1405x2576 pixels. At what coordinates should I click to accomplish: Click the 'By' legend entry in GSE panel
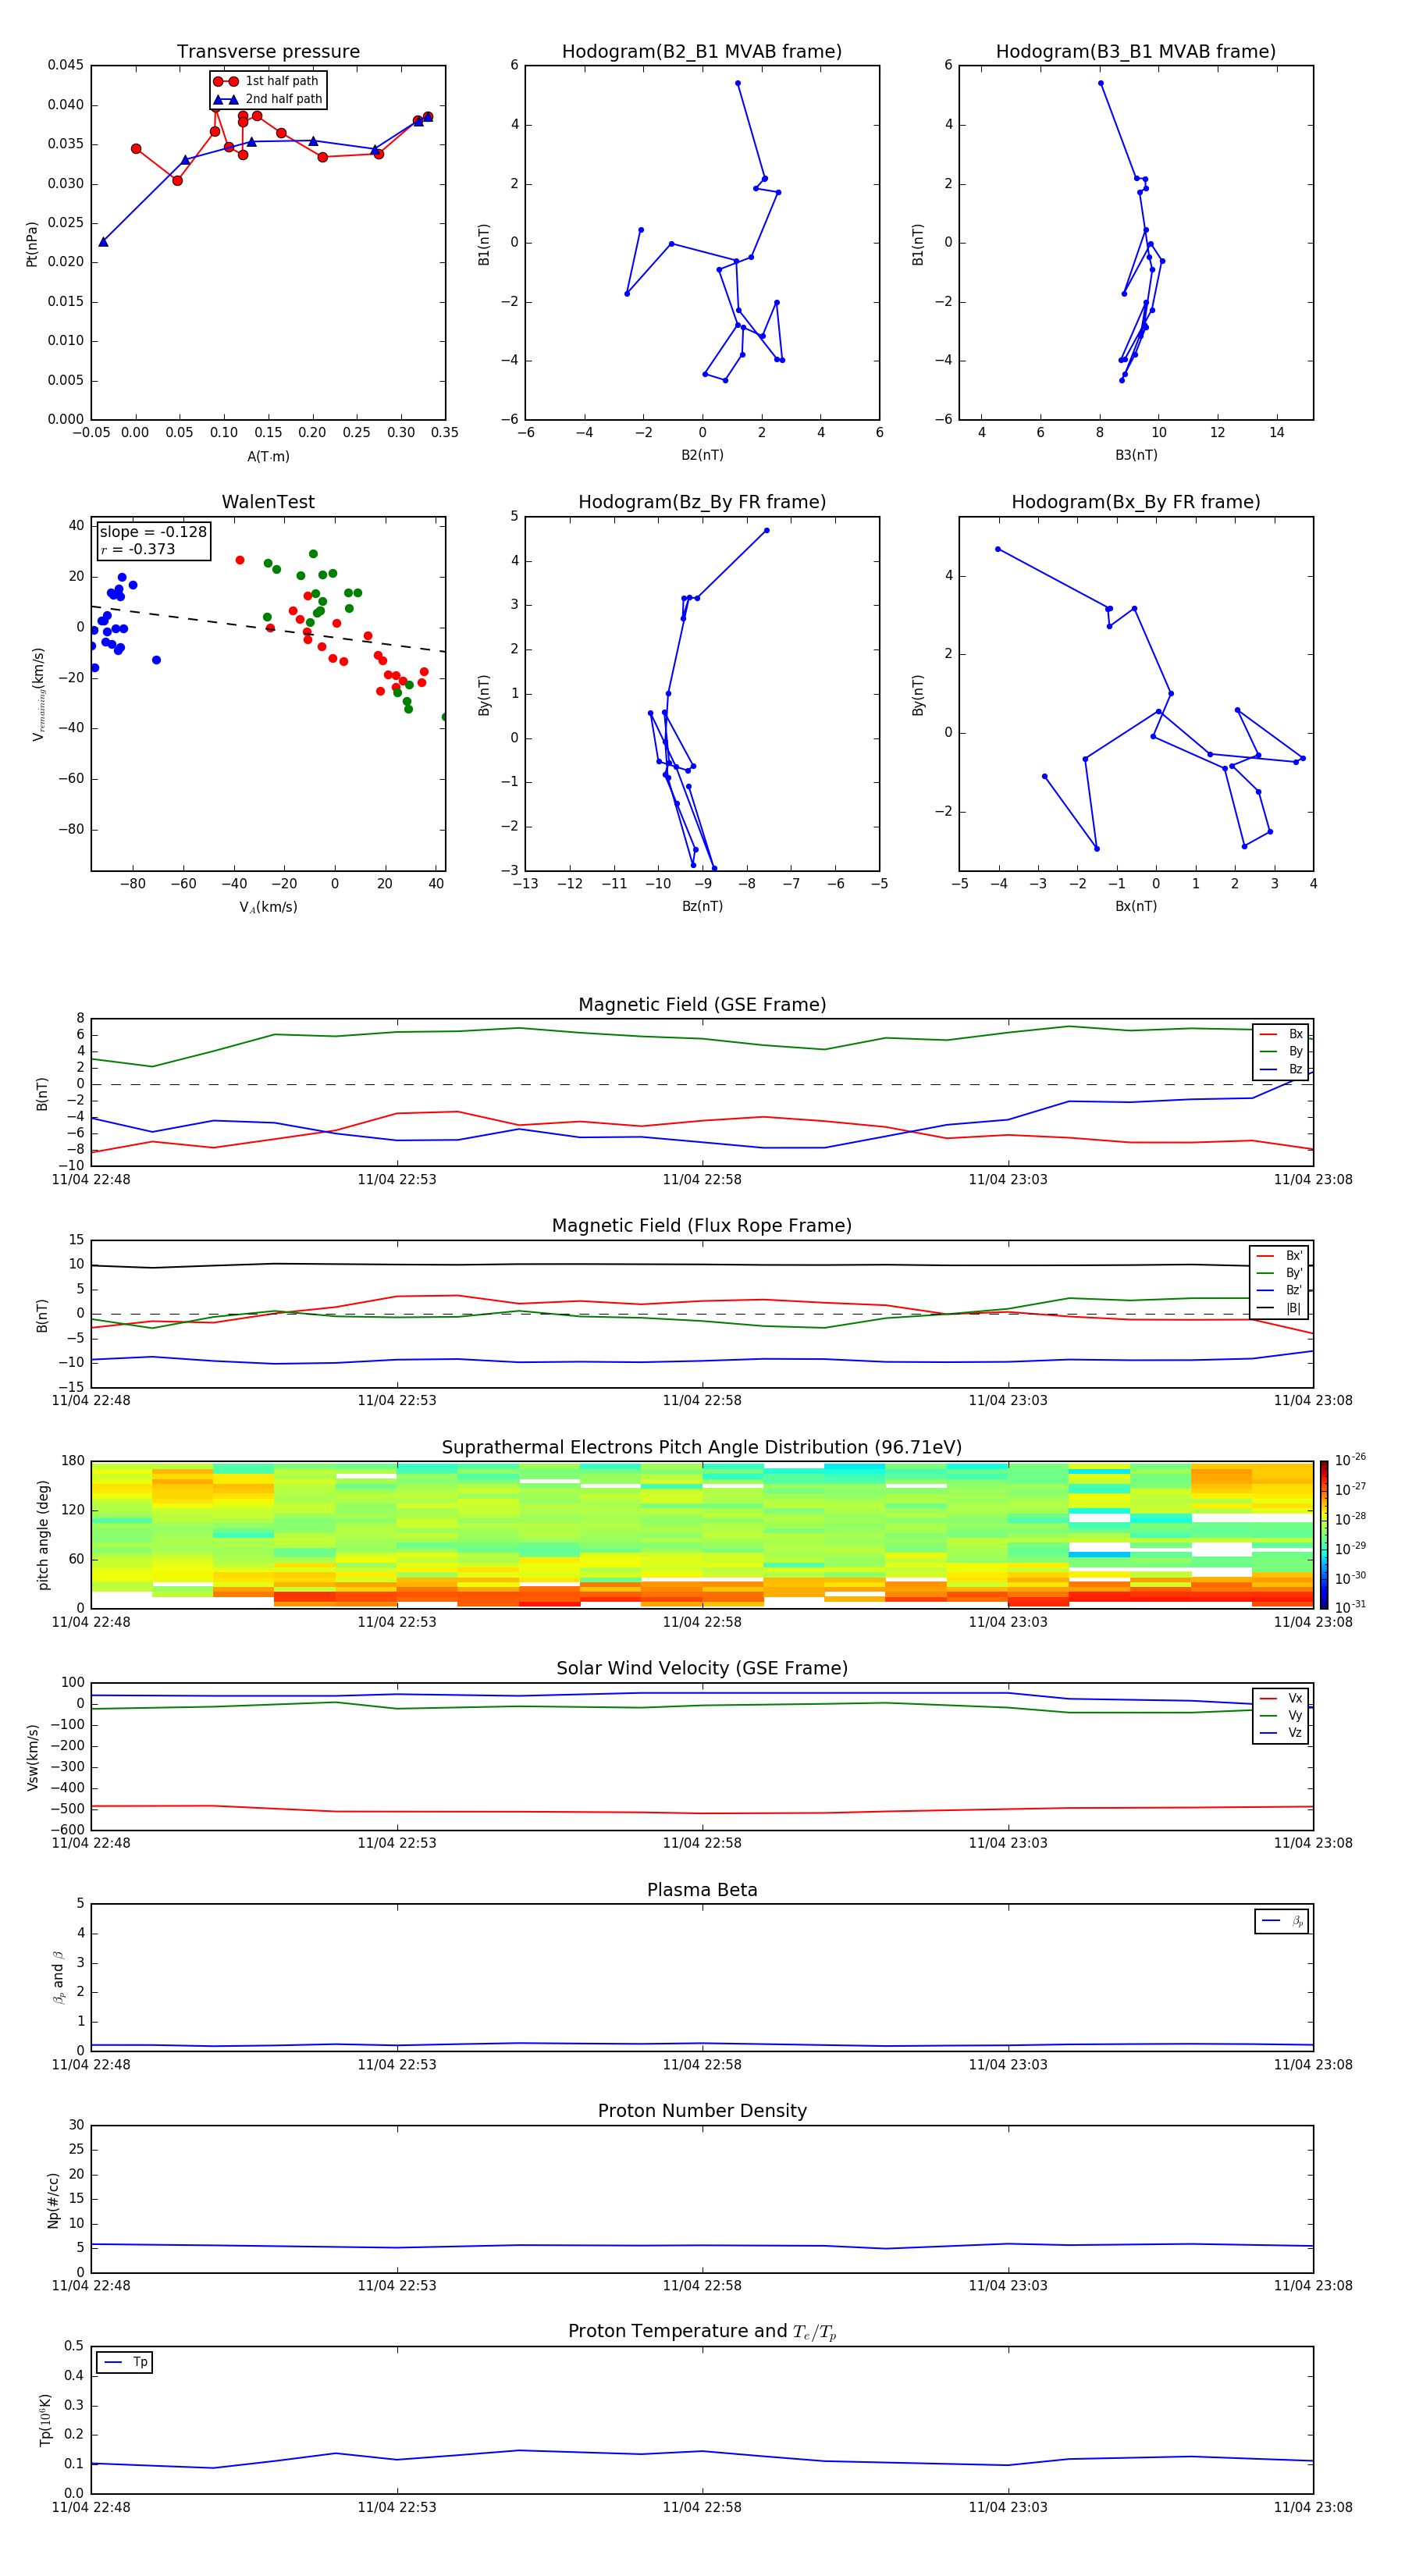[x=1281, y=1051]
